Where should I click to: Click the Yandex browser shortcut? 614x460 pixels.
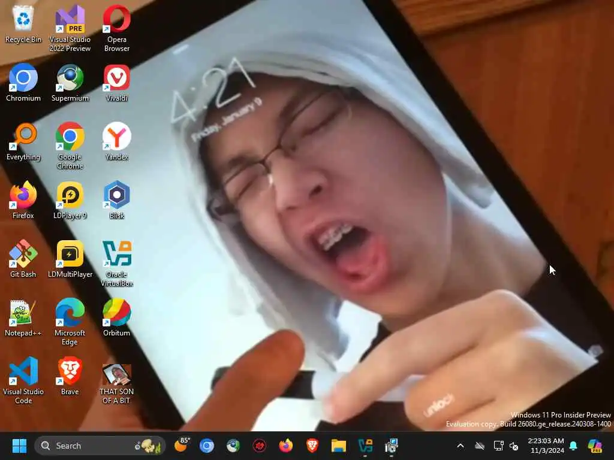coord(117,141)
